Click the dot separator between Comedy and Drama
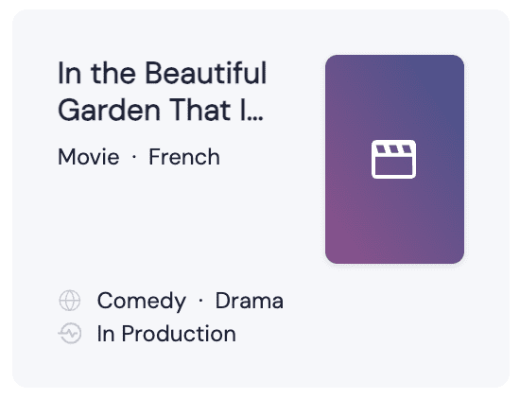Image resolution: width=520 pixels, height=399 pixels. point(200,302)
